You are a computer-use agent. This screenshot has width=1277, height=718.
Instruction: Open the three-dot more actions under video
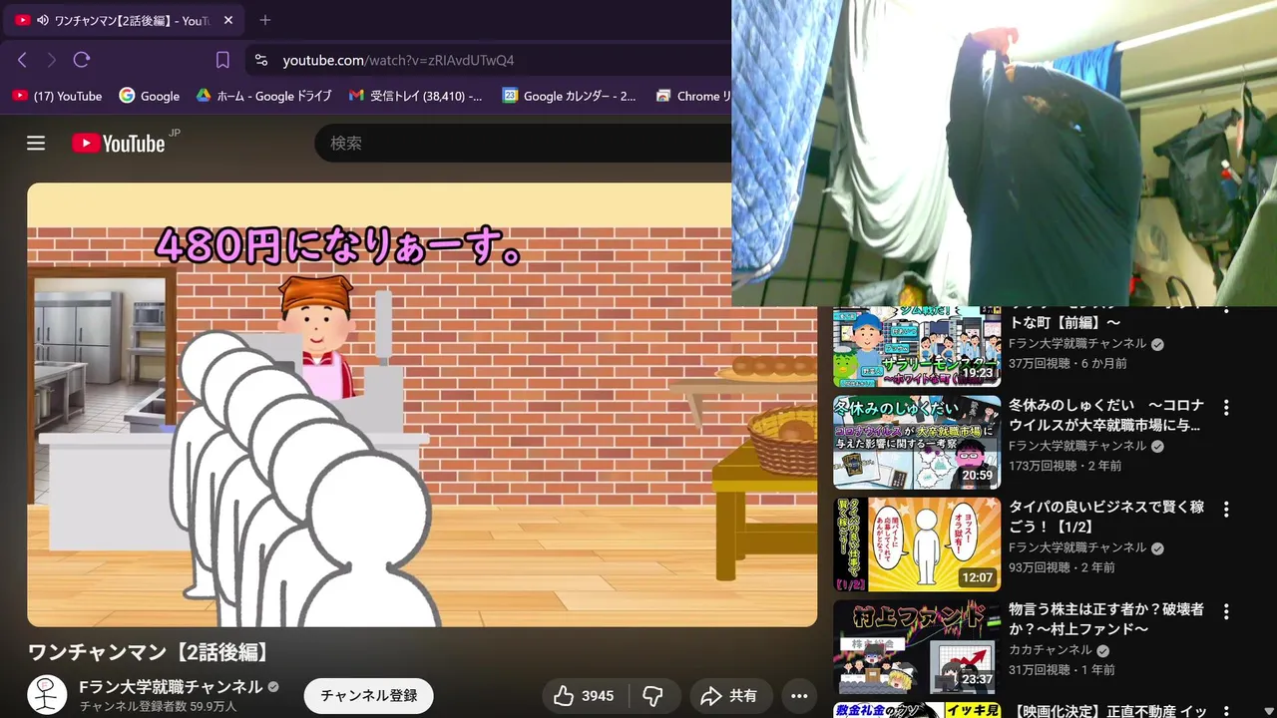[799, 695]
